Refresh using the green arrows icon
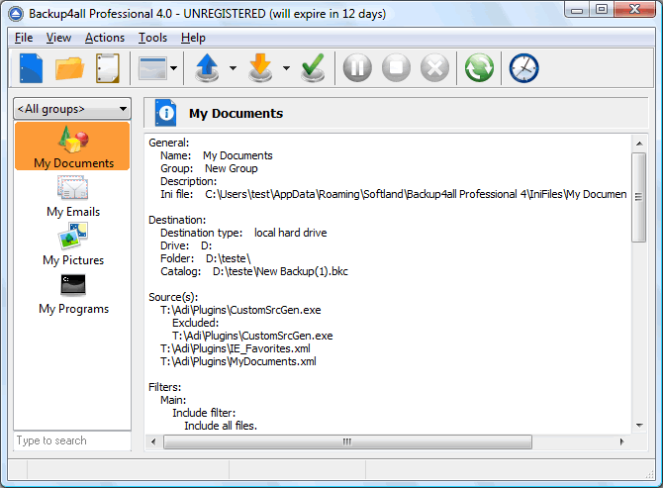Image resolution: width=663 pixels, height=488 pixels. pos(479,67)
